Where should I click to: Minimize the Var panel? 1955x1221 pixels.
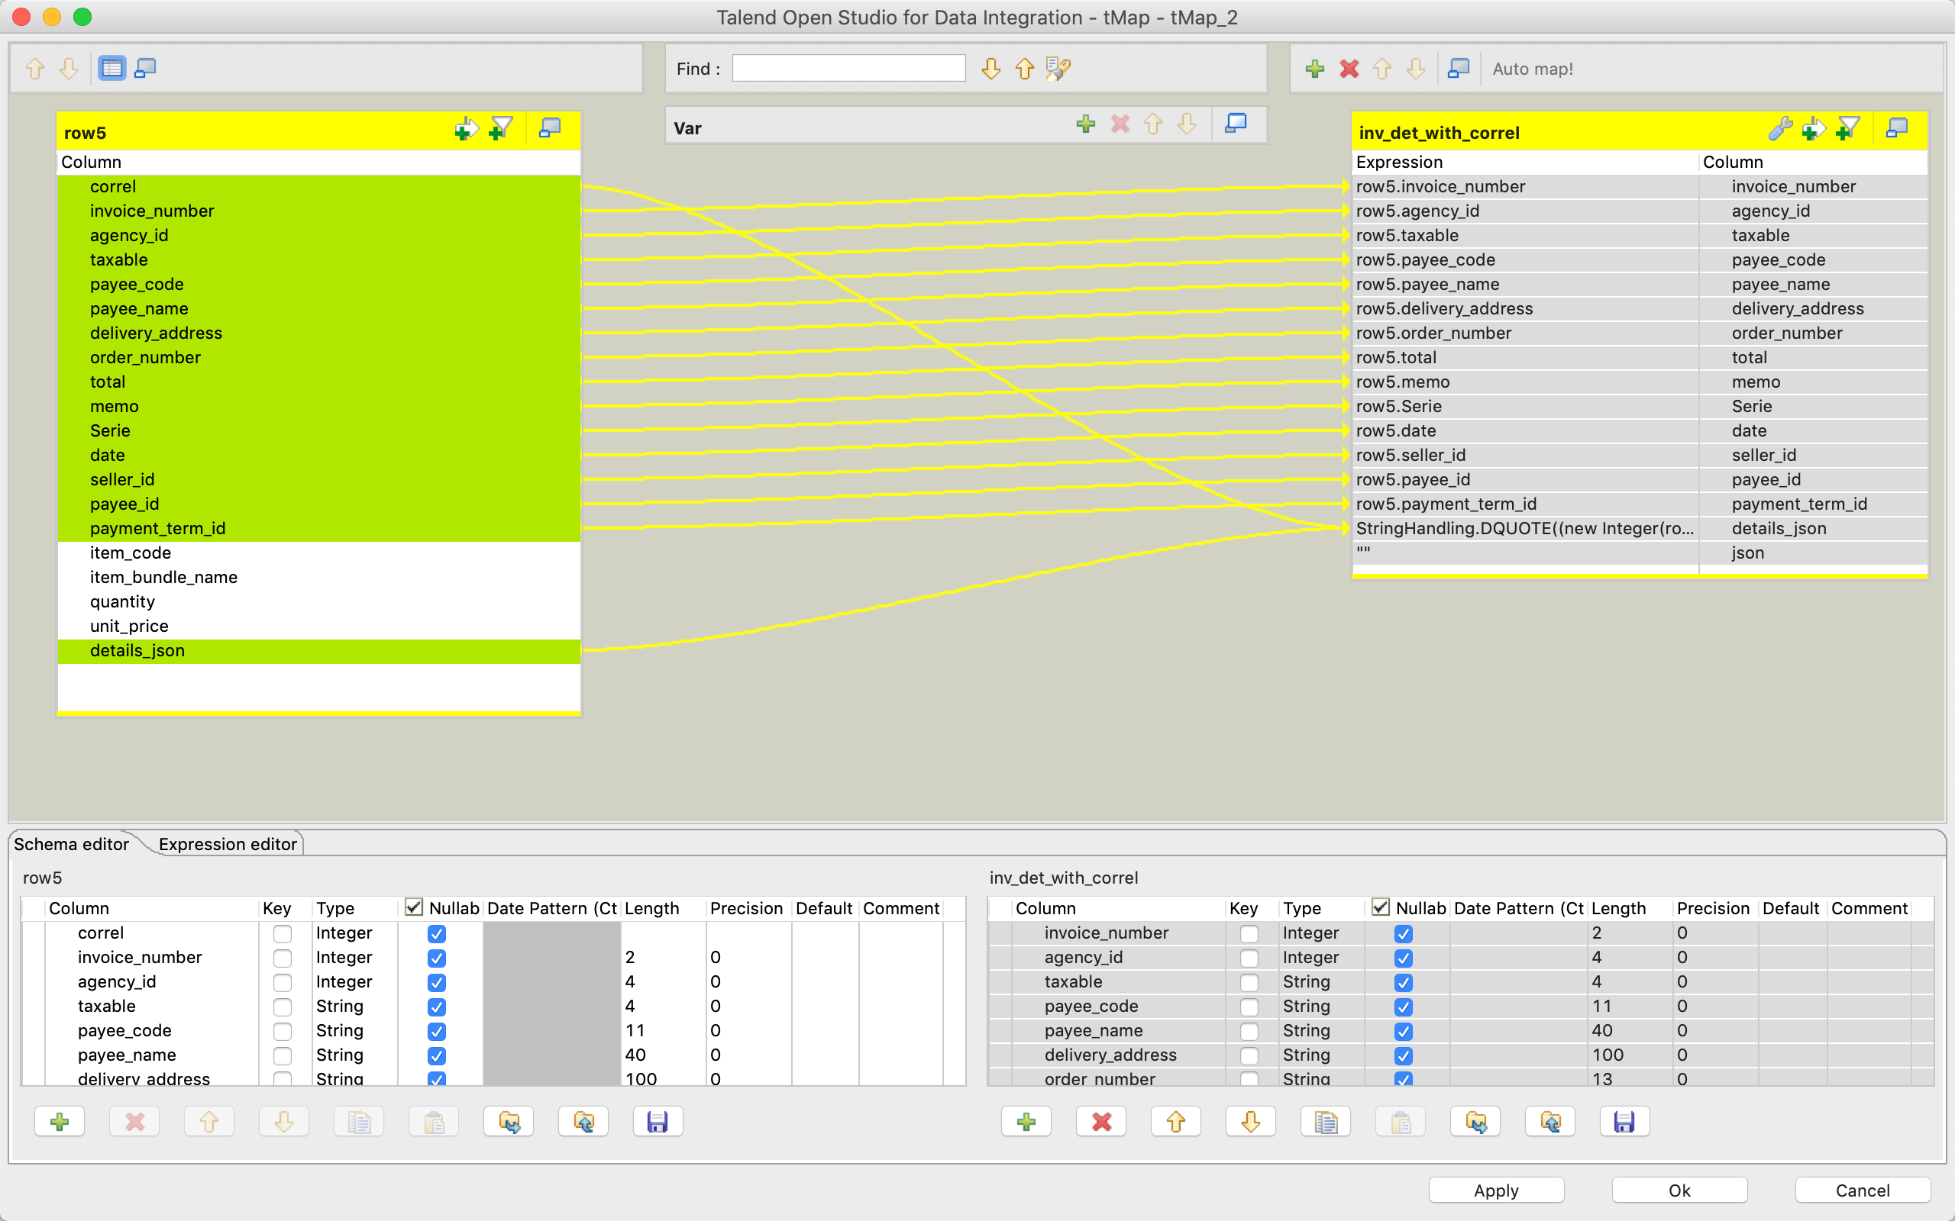pos(1236,124)
